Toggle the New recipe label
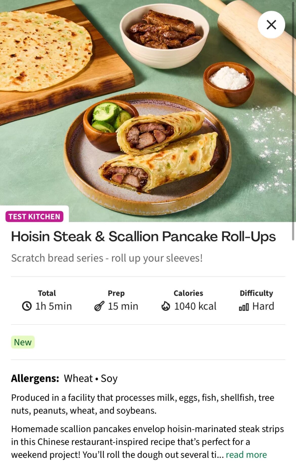The width and height of the screenshot is (296, 472). pos(22,342)
